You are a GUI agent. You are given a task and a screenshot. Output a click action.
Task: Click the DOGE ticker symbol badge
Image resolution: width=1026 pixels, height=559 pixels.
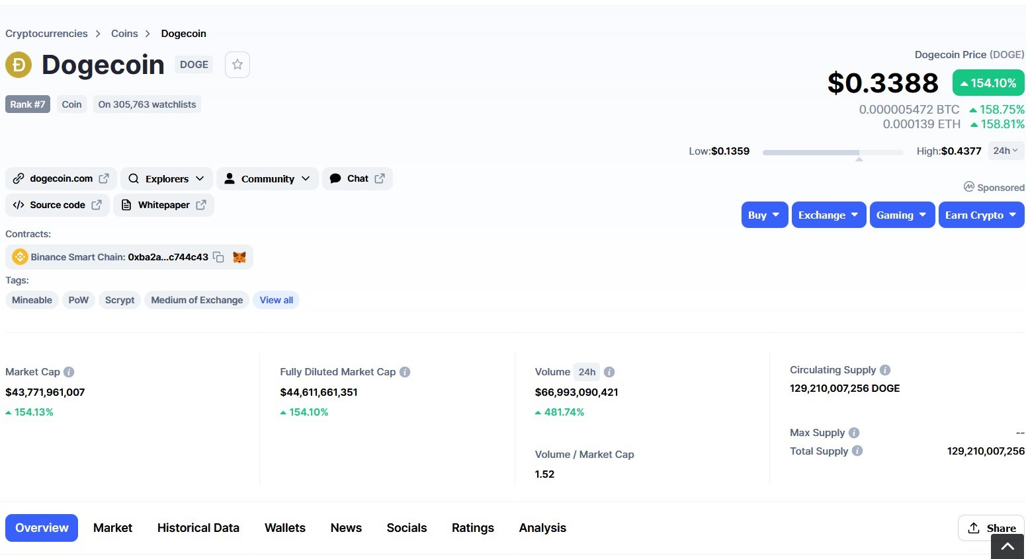pyautogui.click(x=194, y=65)
